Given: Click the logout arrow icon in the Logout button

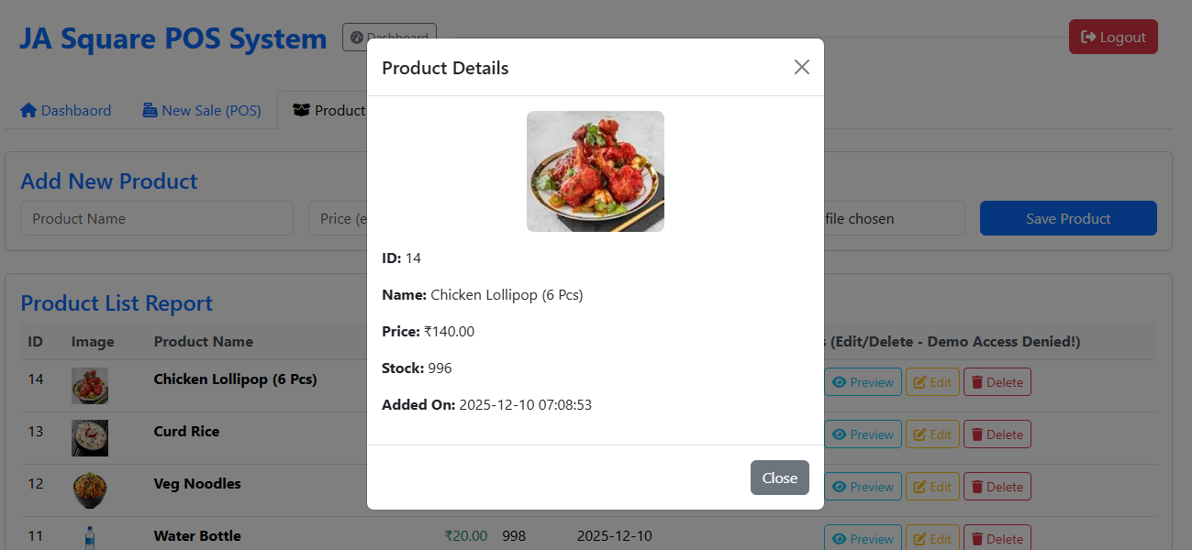Looking at the screenshot, I should click(1088, 37).
